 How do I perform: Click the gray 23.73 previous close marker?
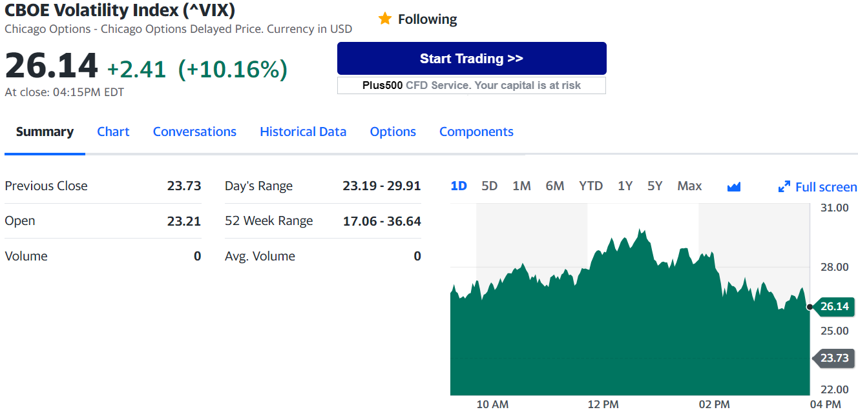point(833,358)
